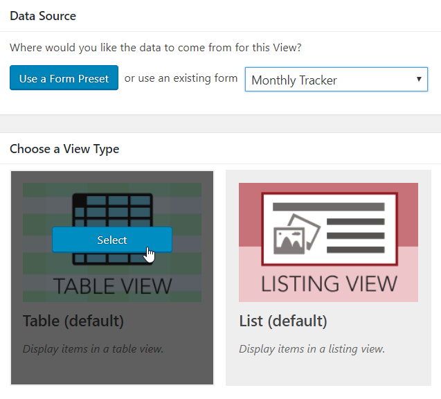Click 'Display items in a listing view.' text
This screenshot has height=399, width=441.
point(312,349)
